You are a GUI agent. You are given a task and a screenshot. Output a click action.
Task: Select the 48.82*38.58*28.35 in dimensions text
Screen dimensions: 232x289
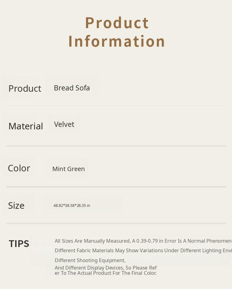coord(72,206)
